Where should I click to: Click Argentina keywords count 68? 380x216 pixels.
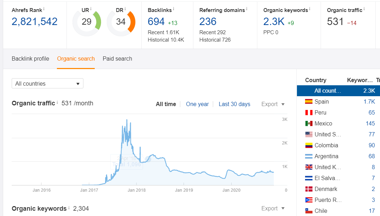(x=372, y=156)
